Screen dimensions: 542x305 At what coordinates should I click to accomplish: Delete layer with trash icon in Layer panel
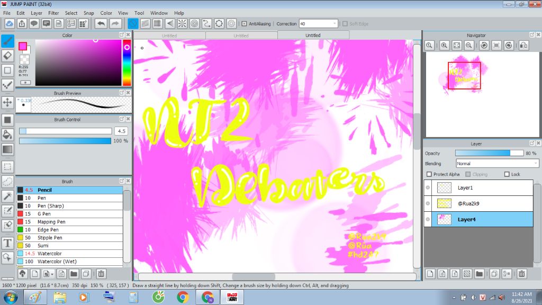[521, 274]
